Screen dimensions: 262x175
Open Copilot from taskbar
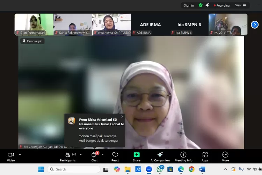click(x=117, y=169)
